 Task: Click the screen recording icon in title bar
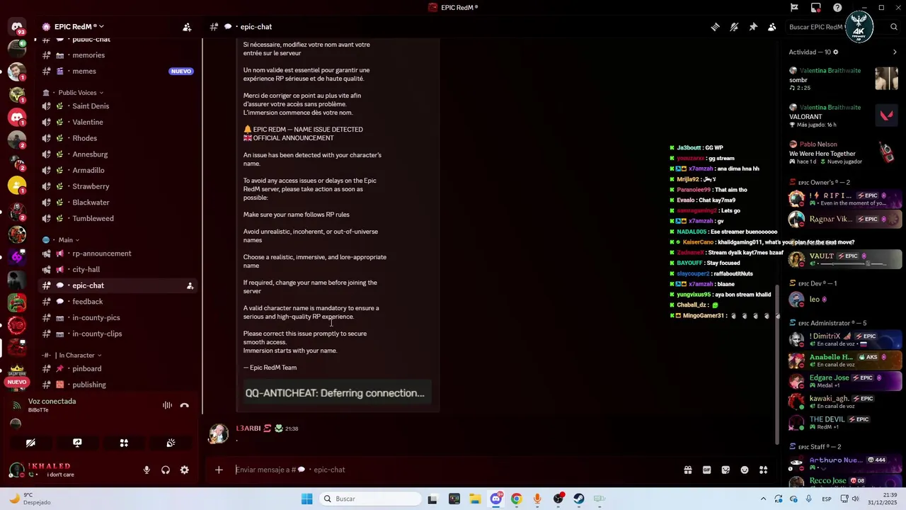[x=816, y=8]
